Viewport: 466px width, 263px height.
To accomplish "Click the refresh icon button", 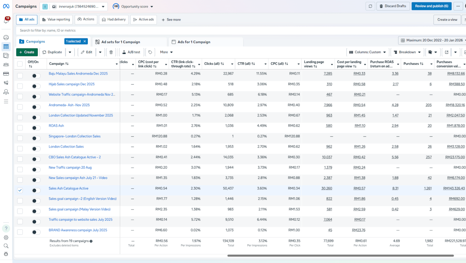I will tap(370, 6).
